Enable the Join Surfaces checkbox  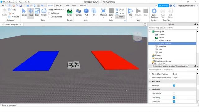click(49, 17)
